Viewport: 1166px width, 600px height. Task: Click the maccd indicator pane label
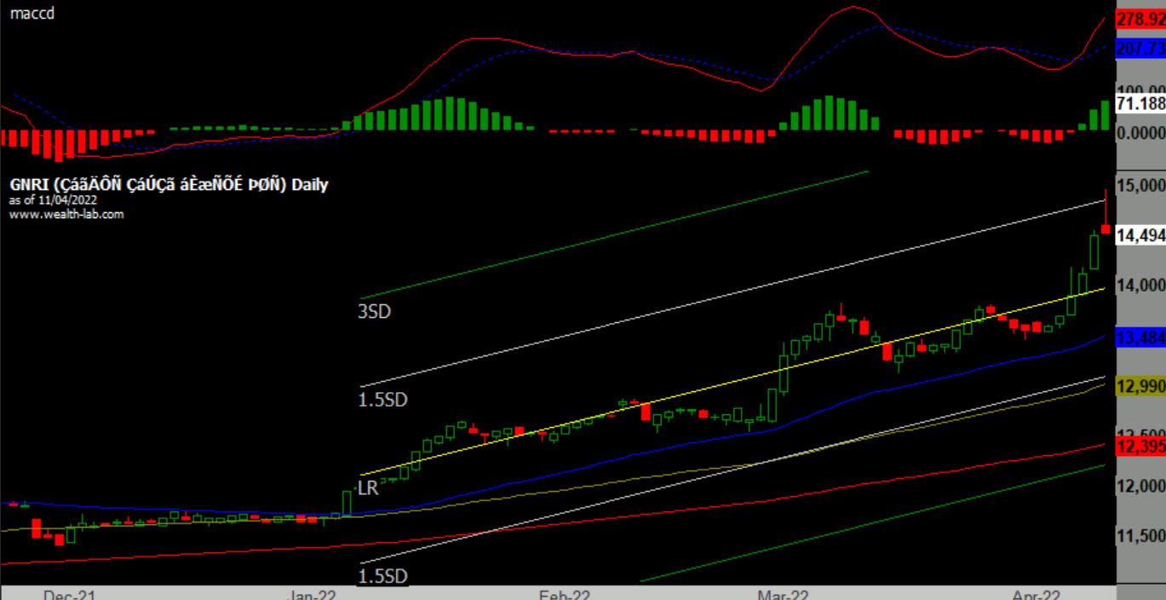click(x=32, y=14)
